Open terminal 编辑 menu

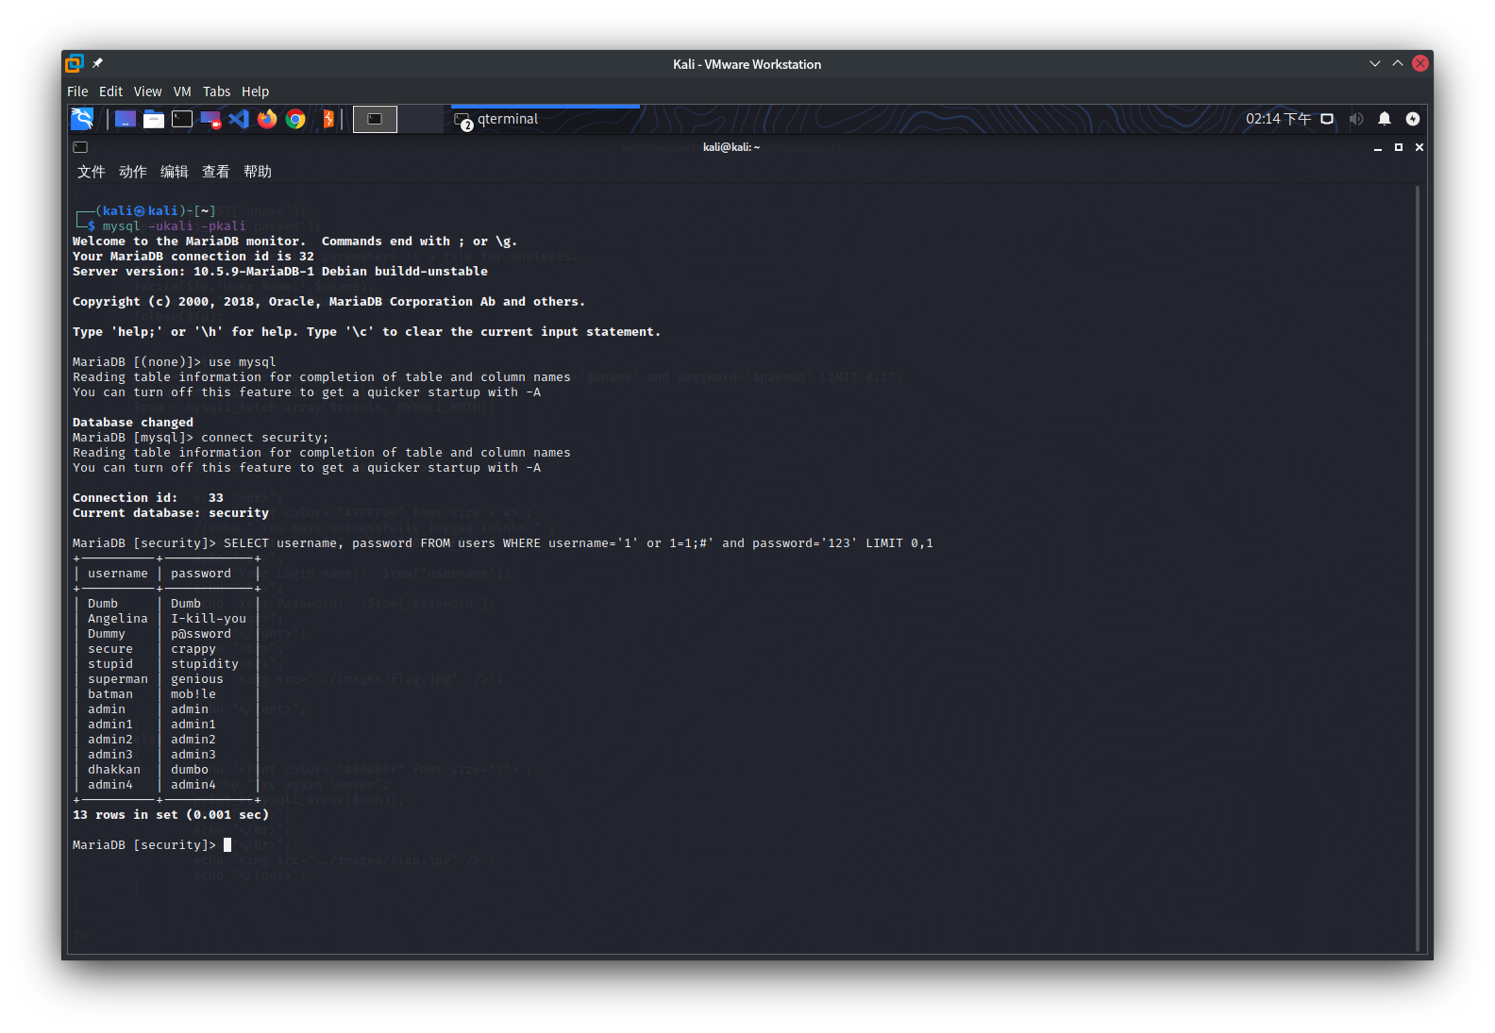point(174,172)
